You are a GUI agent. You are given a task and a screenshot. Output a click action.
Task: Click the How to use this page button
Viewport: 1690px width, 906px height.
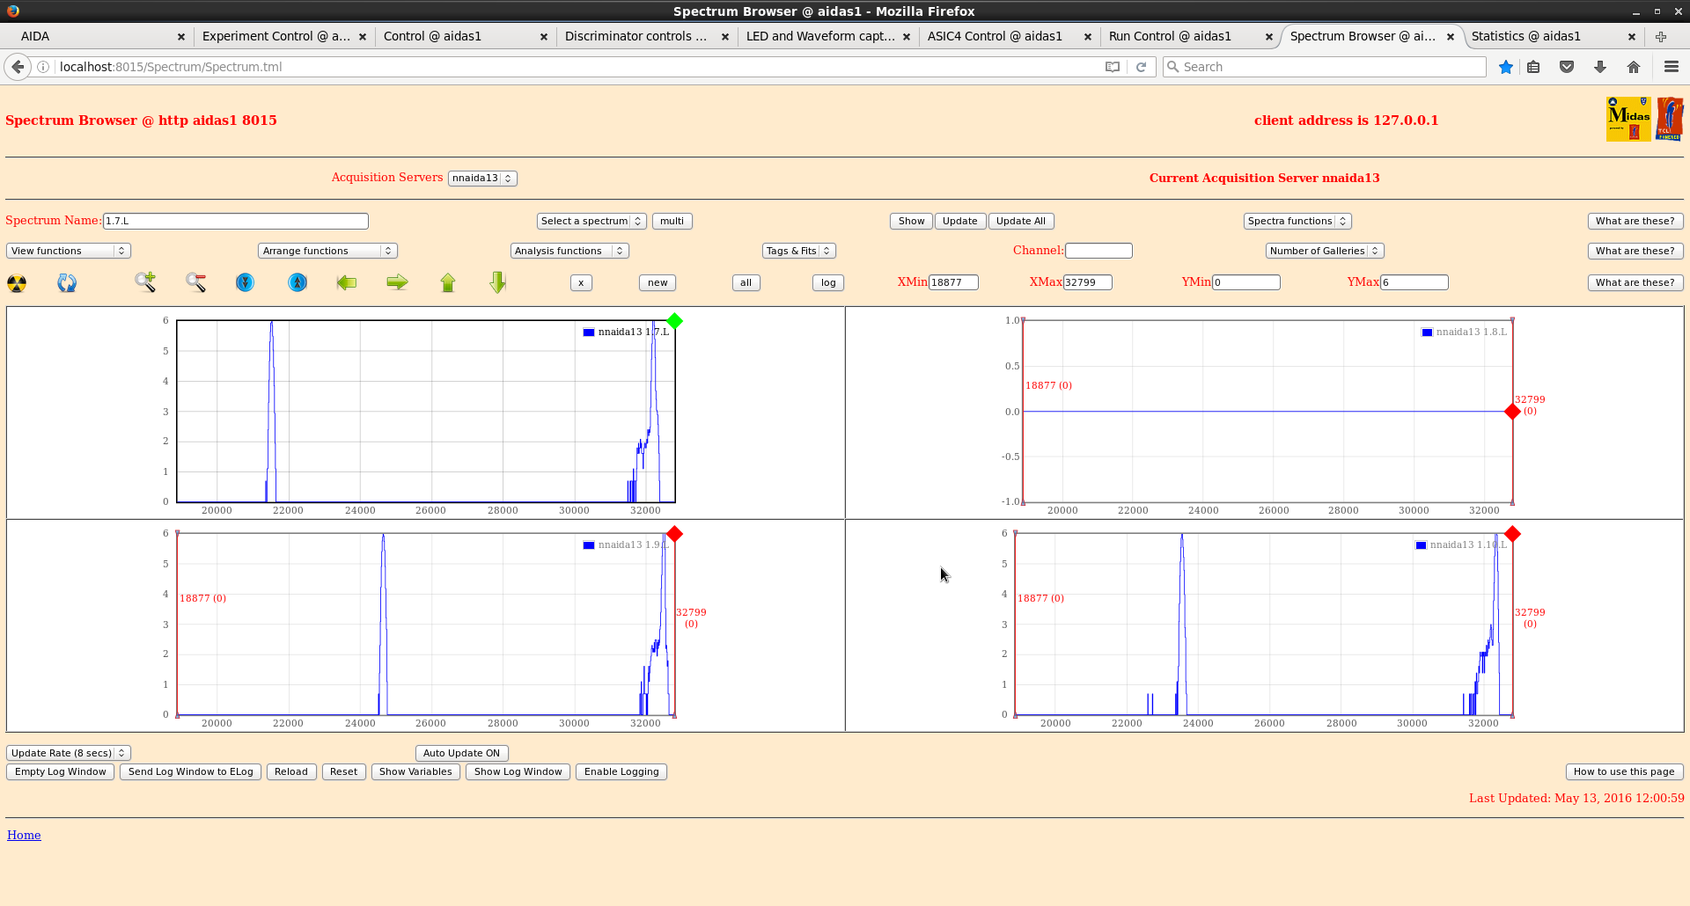[1624, 772]
